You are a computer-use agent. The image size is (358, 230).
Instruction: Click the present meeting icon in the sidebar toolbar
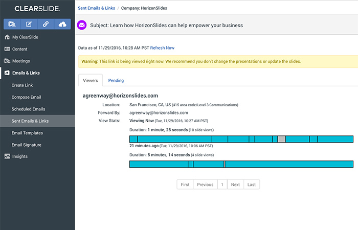[x=12, y=24]
